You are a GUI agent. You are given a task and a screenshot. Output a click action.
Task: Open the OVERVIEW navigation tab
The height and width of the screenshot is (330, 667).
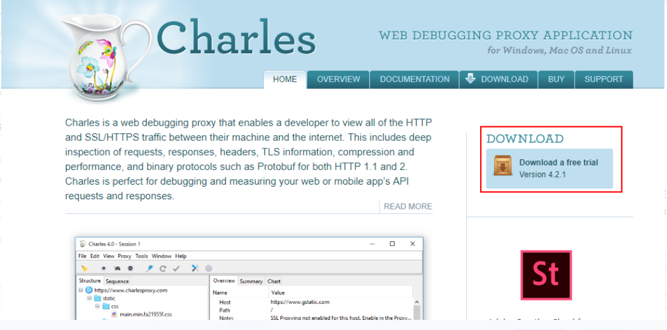[x=338, y=79]
